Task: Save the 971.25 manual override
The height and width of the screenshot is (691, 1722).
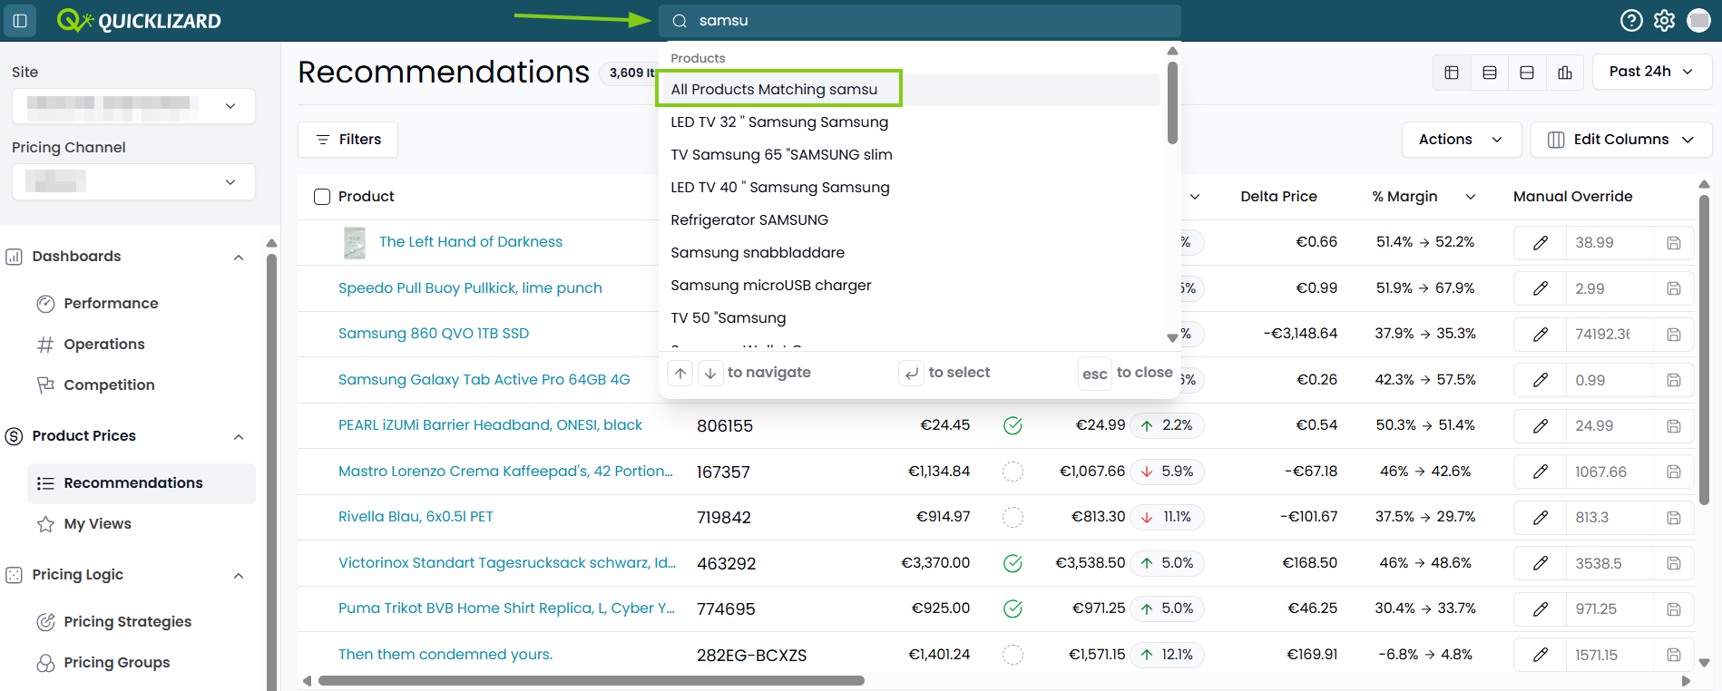Action: (1674, 609)
